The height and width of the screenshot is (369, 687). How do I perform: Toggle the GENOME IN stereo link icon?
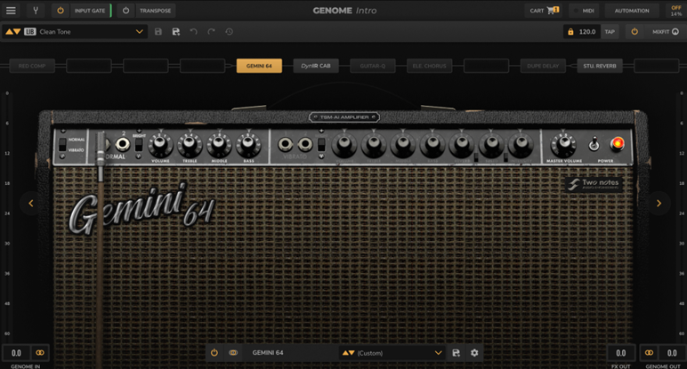point(40,353)
